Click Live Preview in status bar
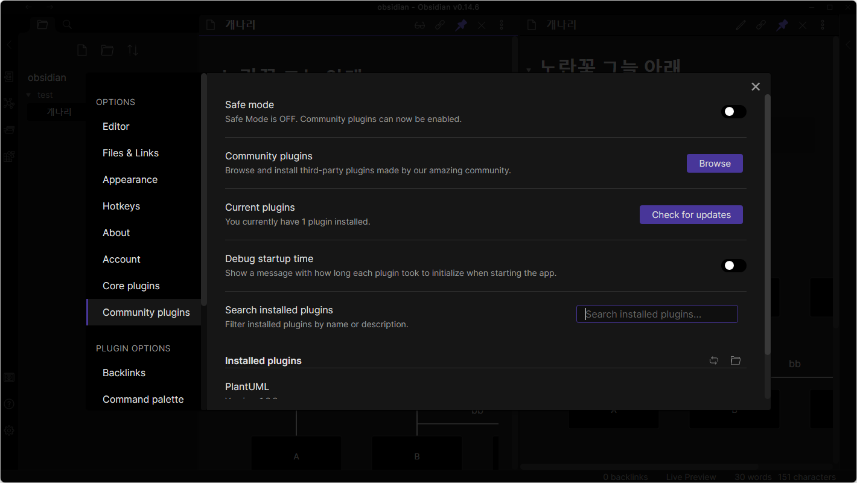The height and width of the screenshot is (483, 857). 691,477
